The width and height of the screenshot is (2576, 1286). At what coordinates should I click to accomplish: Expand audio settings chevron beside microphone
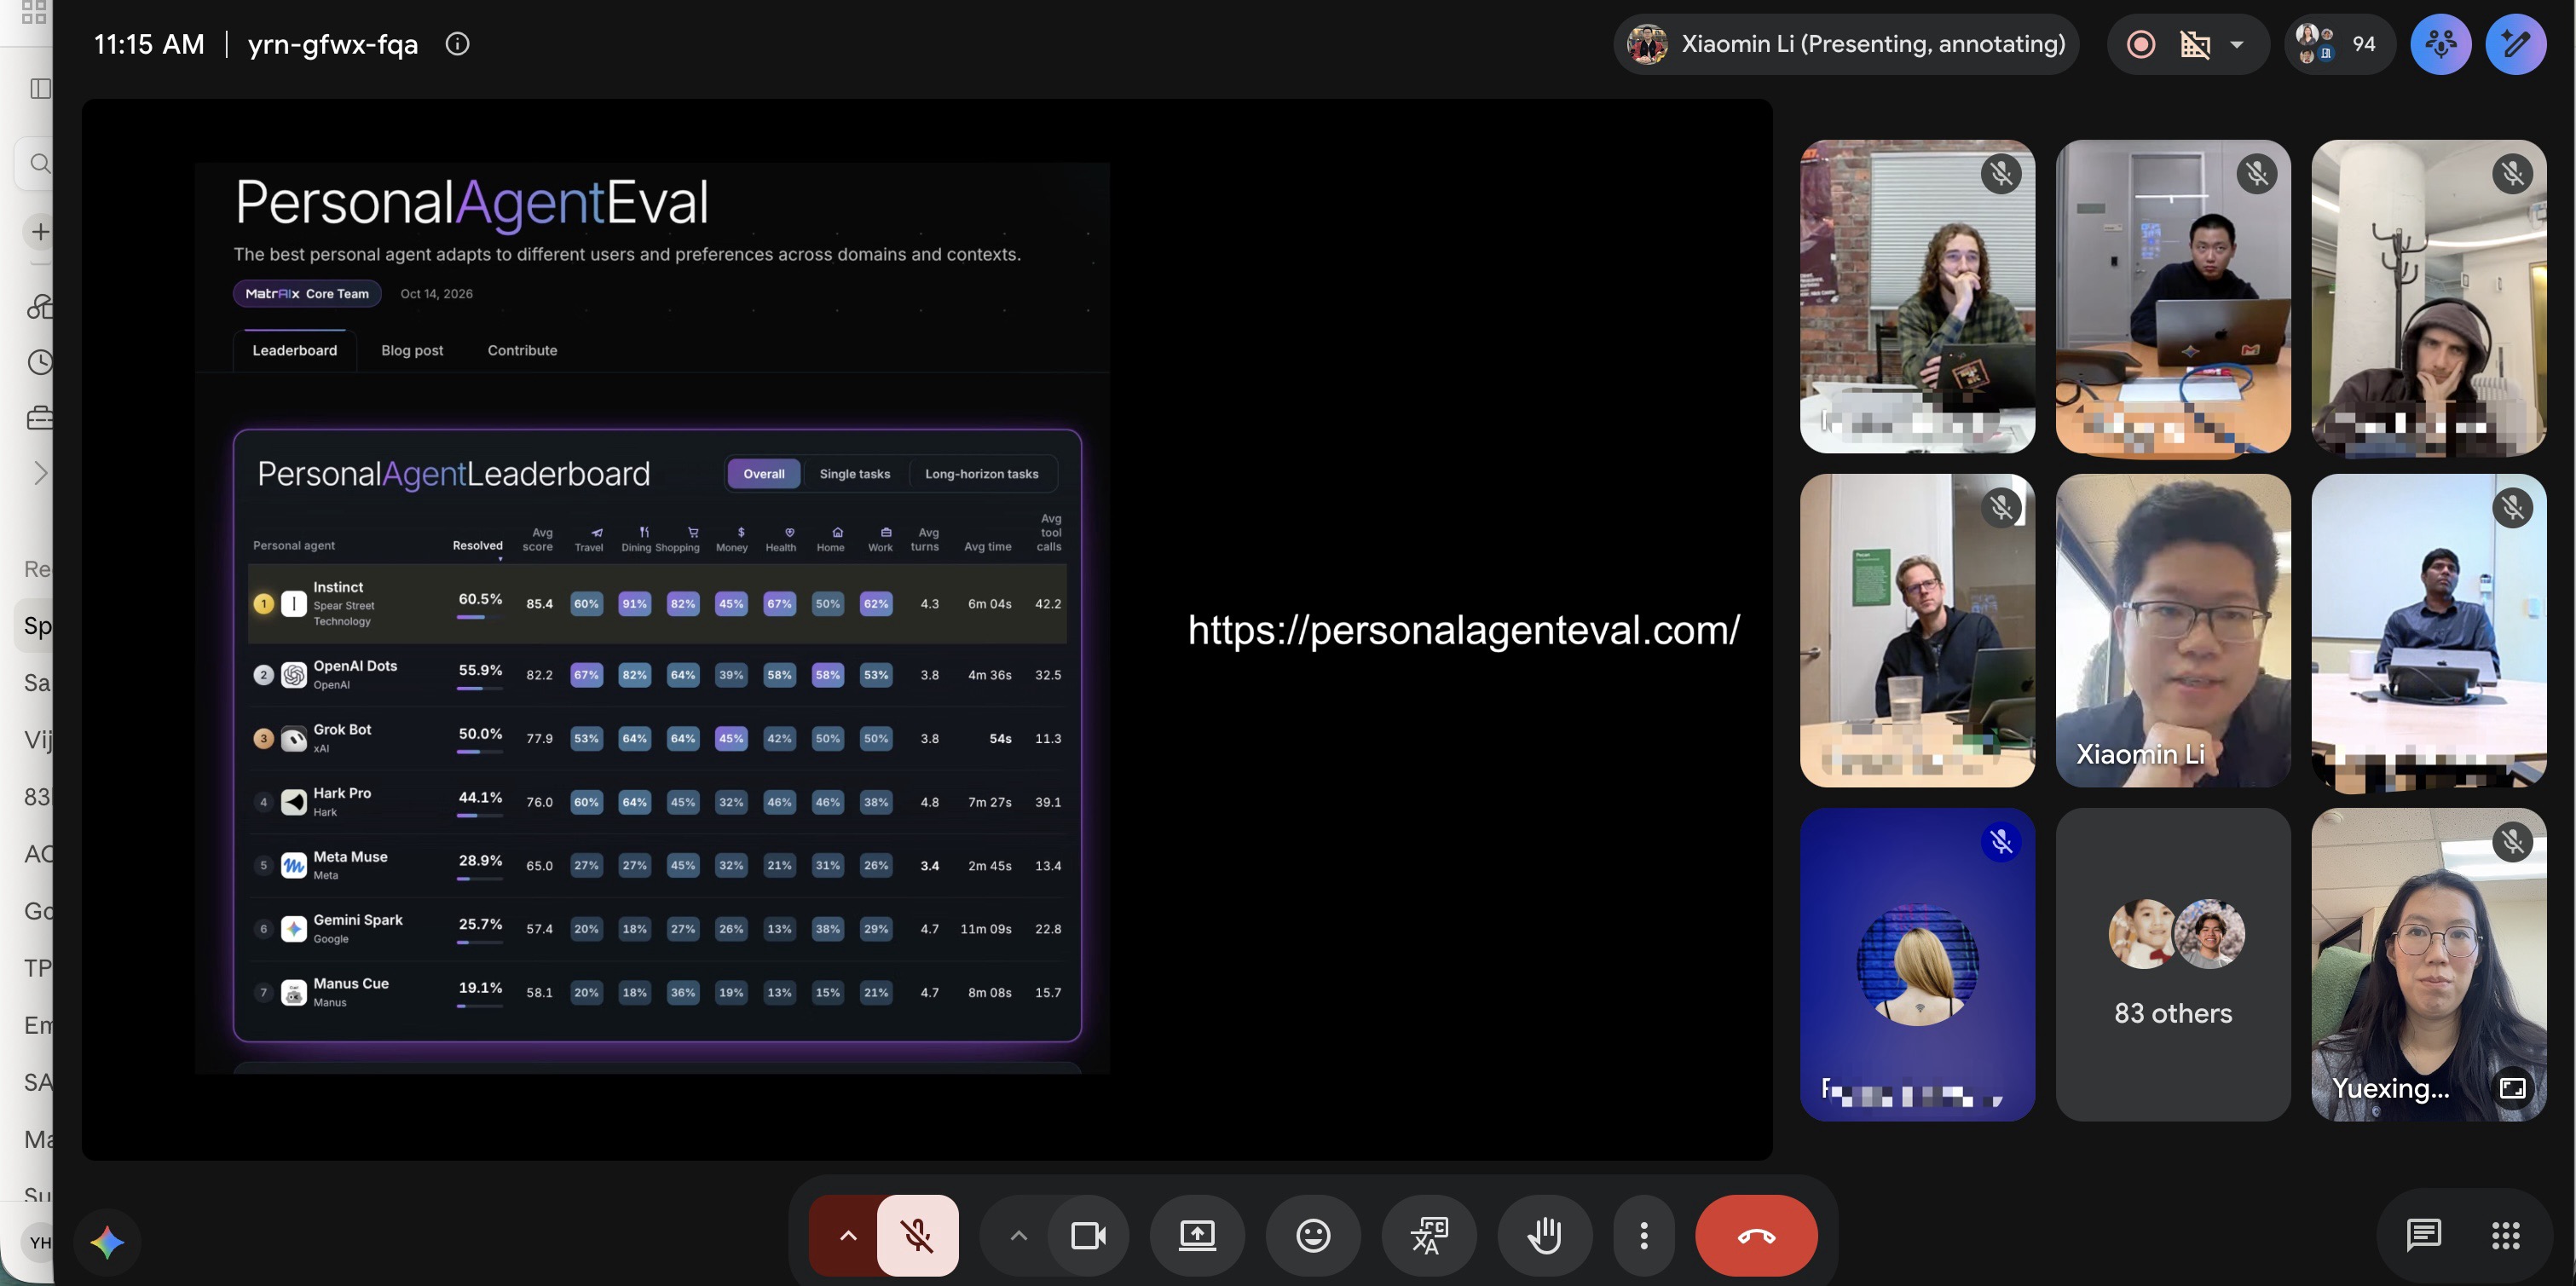pyautogui.click(x=848, y=1236)
